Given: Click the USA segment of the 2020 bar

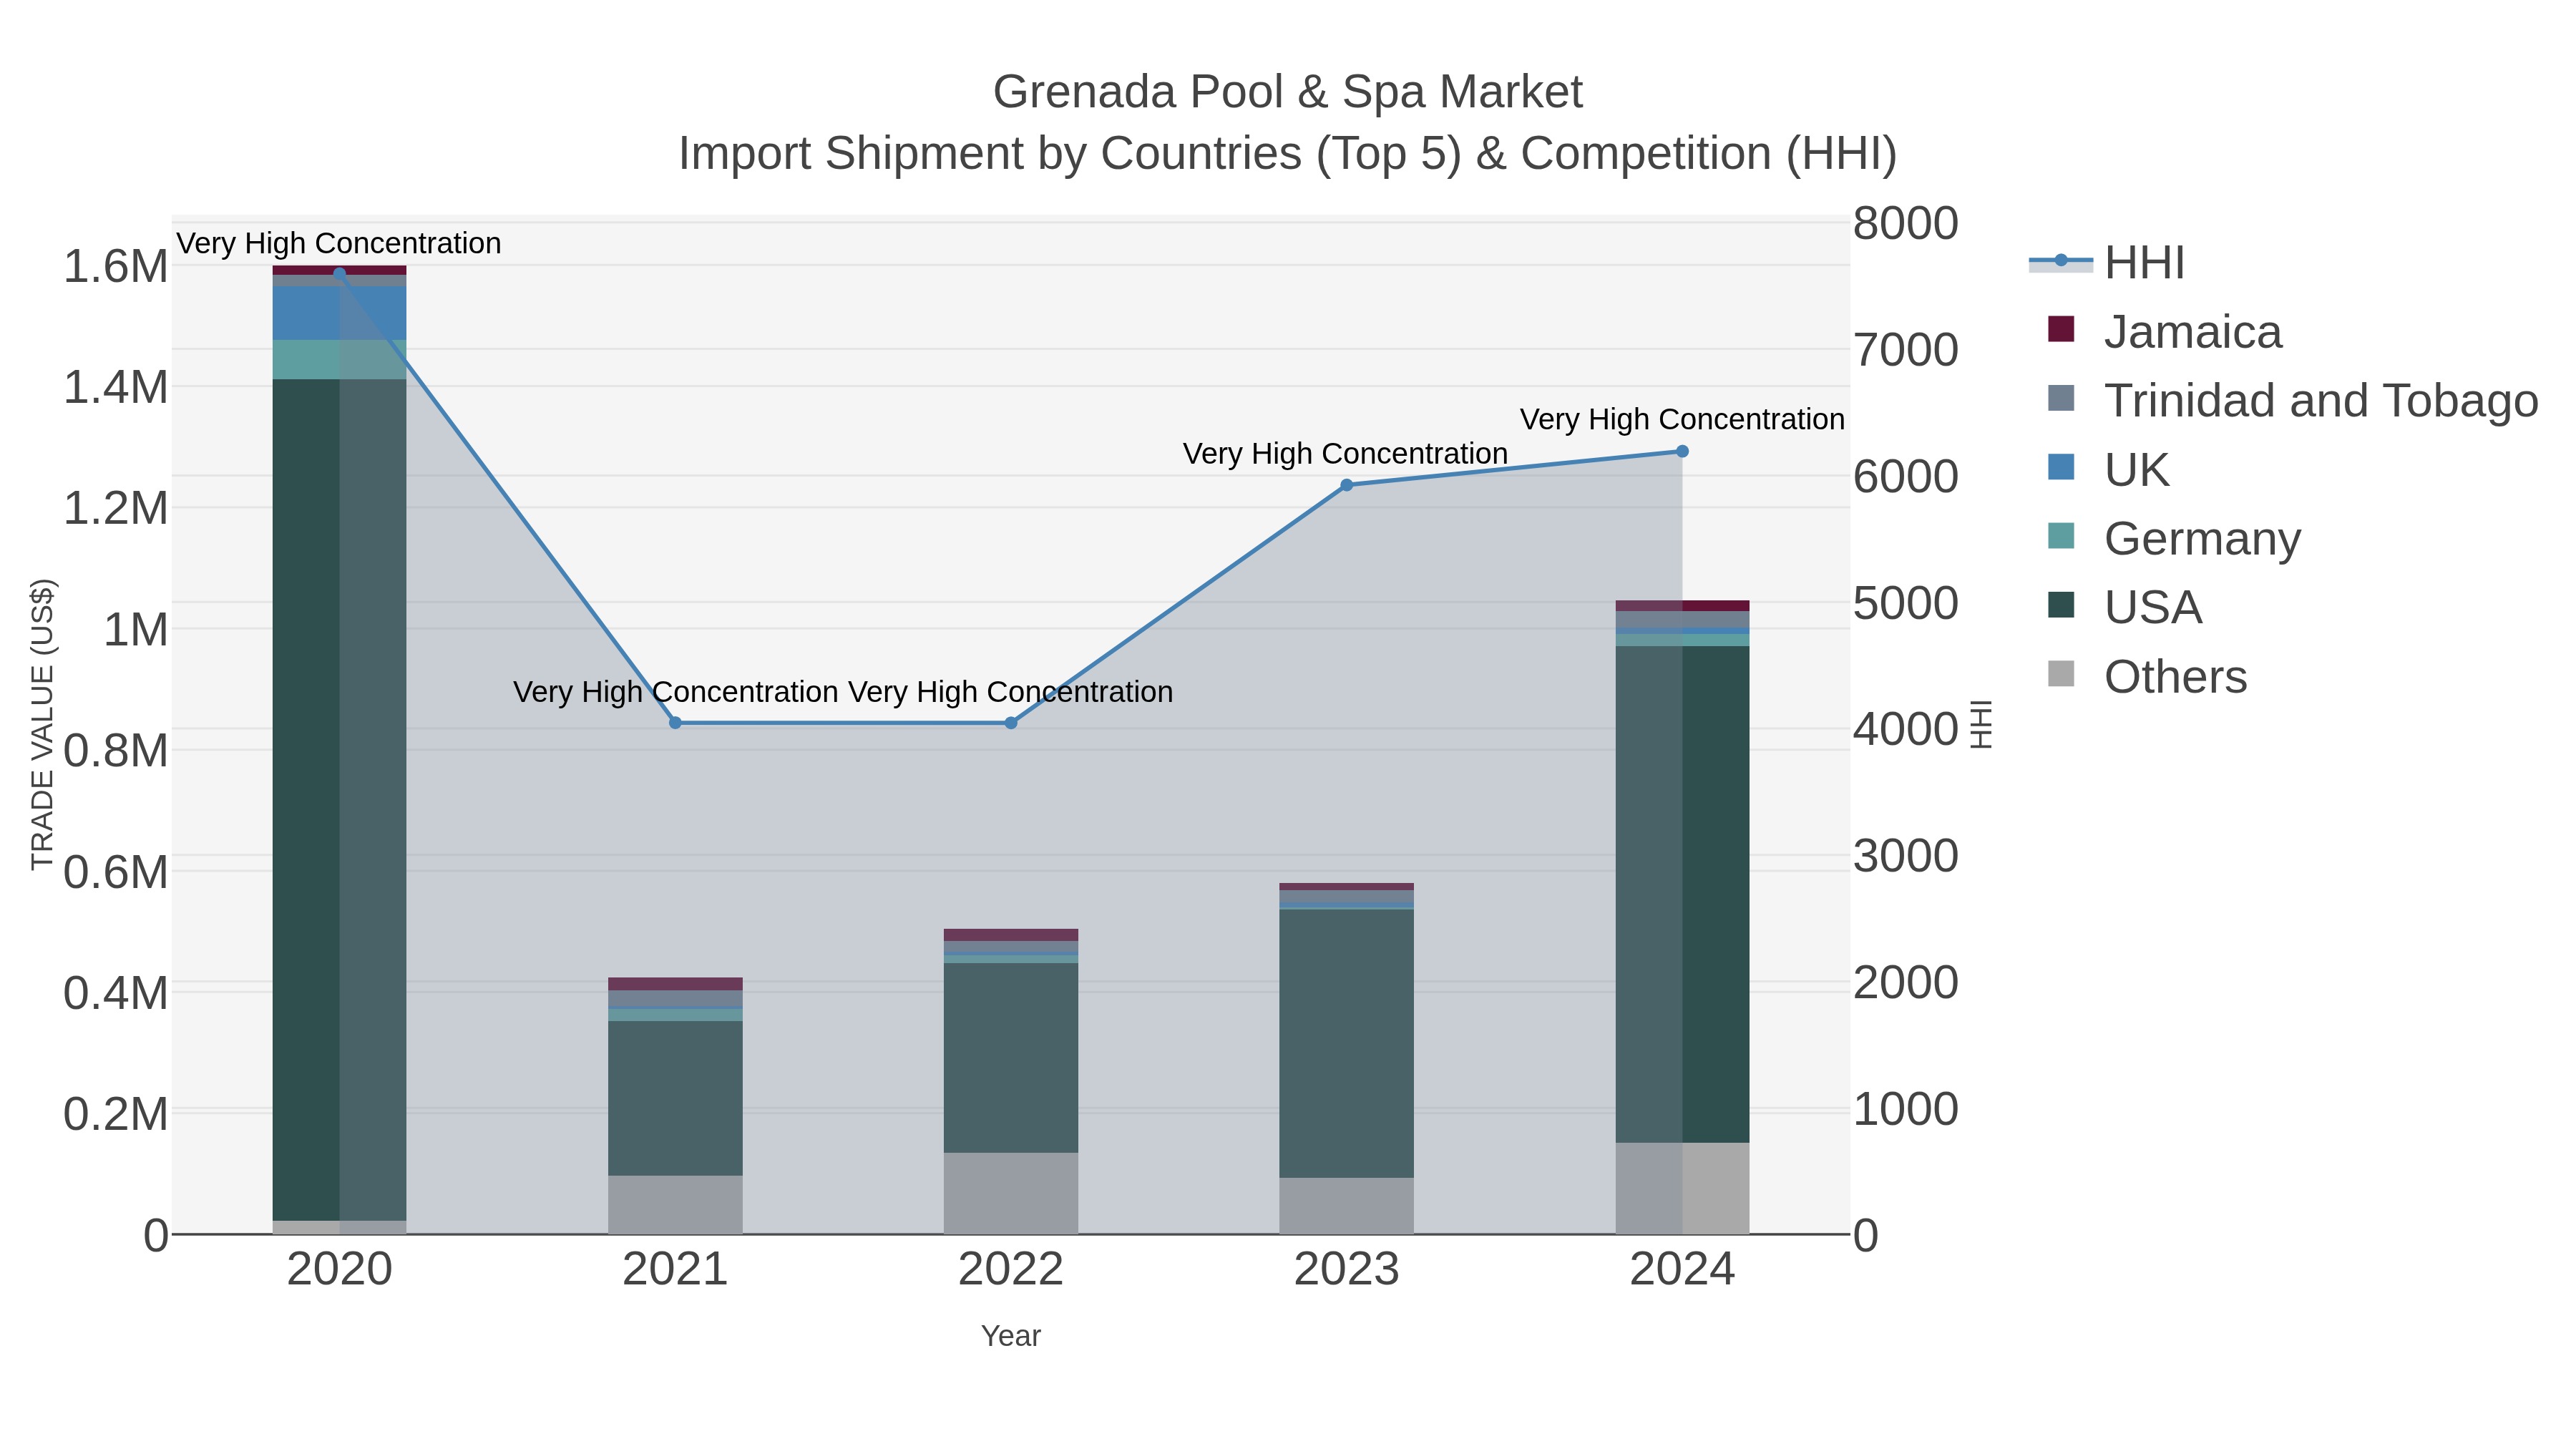Looking at the screenshot, I should (339, 800).
